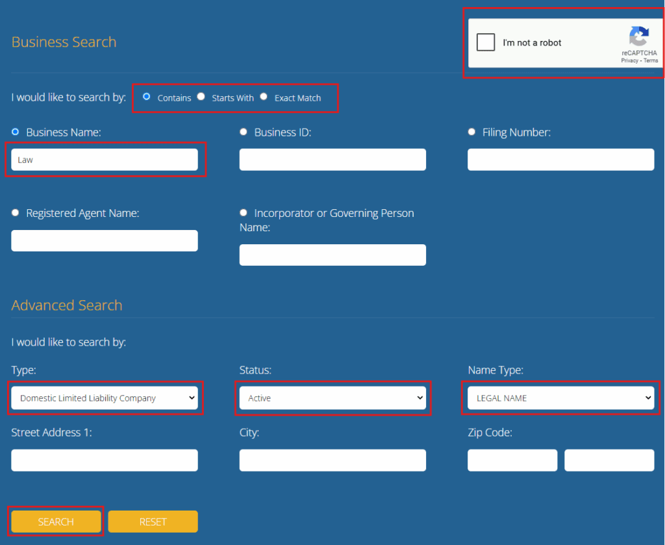This screenshot has width=665, height=545.
Task: Select Incorporator or Governing Person radio button
Action: click(x=244, y=212)
